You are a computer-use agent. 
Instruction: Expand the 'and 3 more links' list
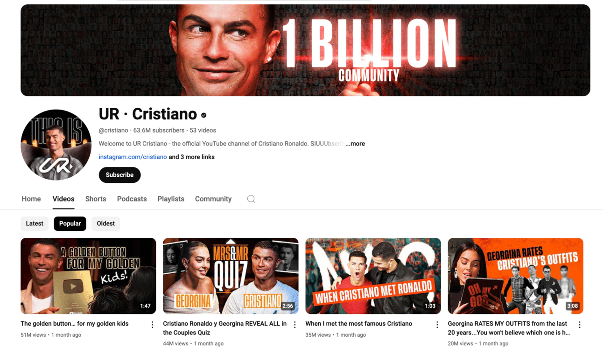coord(191,157)
